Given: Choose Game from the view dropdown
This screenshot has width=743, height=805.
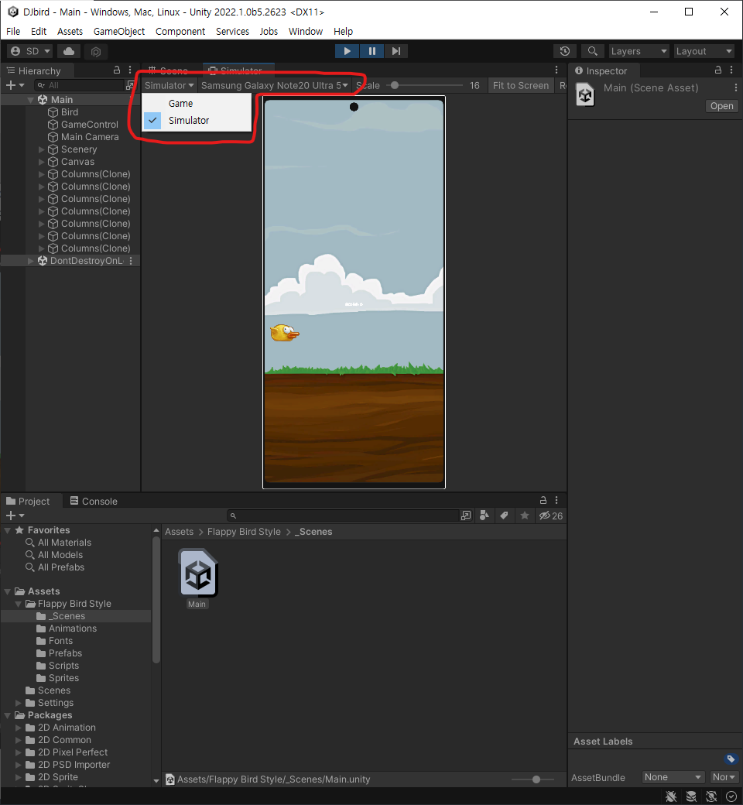Looking at the screenshot, I should (x=197, y=103).
